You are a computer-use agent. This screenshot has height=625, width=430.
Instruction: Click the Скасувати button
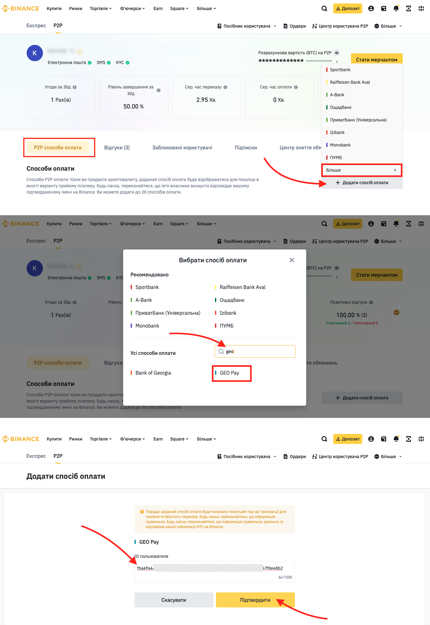point(174,600)
